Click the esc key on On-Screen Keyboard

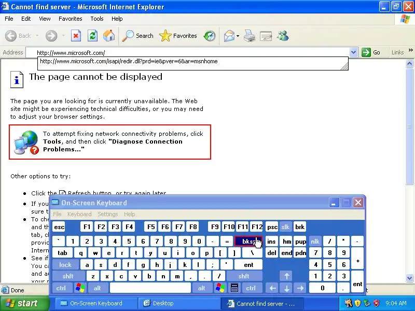point(59,227)
